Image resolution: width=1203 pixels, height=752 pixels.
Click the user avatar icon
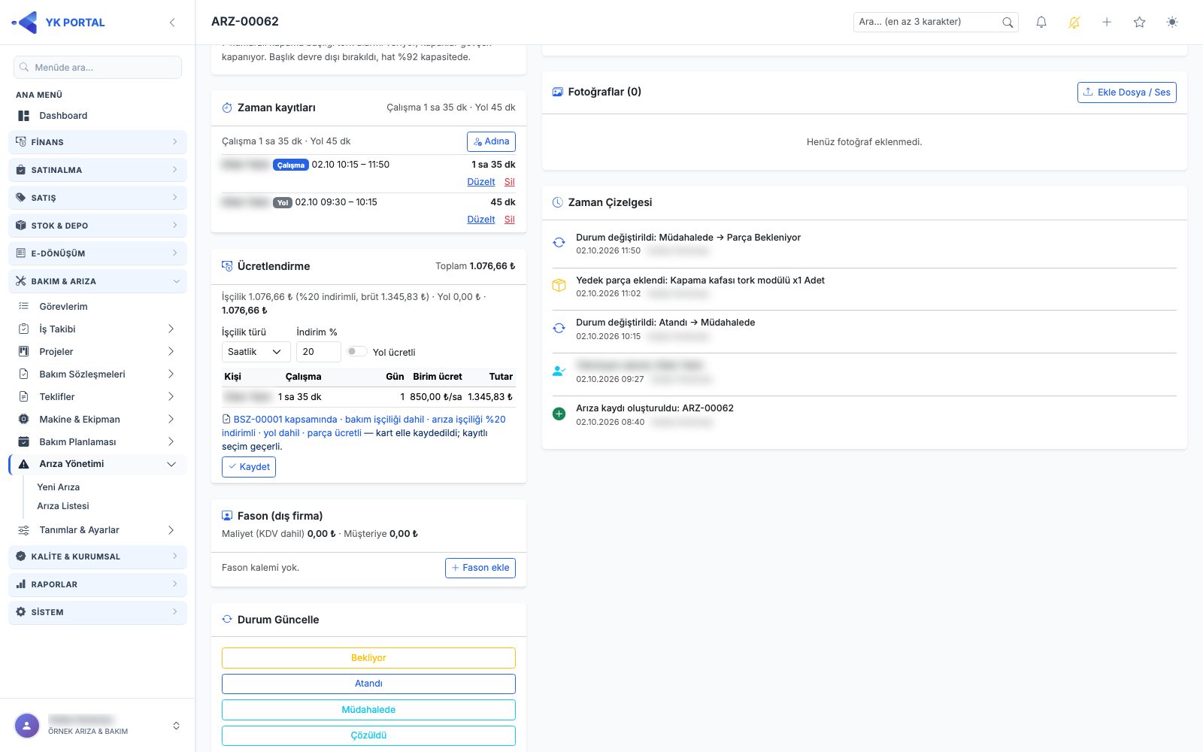point(27,726)
